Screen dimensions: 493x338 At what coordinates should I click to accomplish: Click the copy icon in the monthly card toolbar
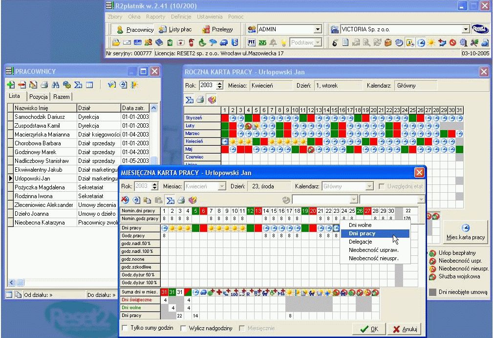click(147, 200)
